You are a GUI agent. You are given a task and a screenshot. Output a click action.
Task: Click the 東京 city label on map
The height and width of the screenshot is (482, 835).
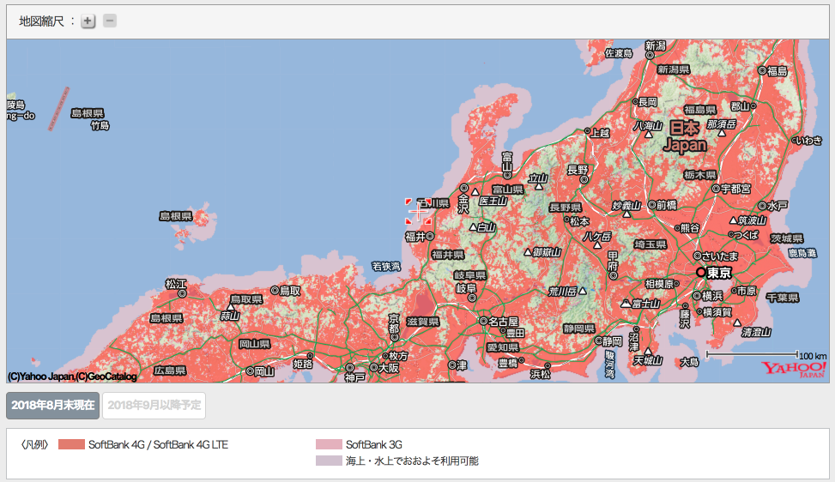point(719,273)
